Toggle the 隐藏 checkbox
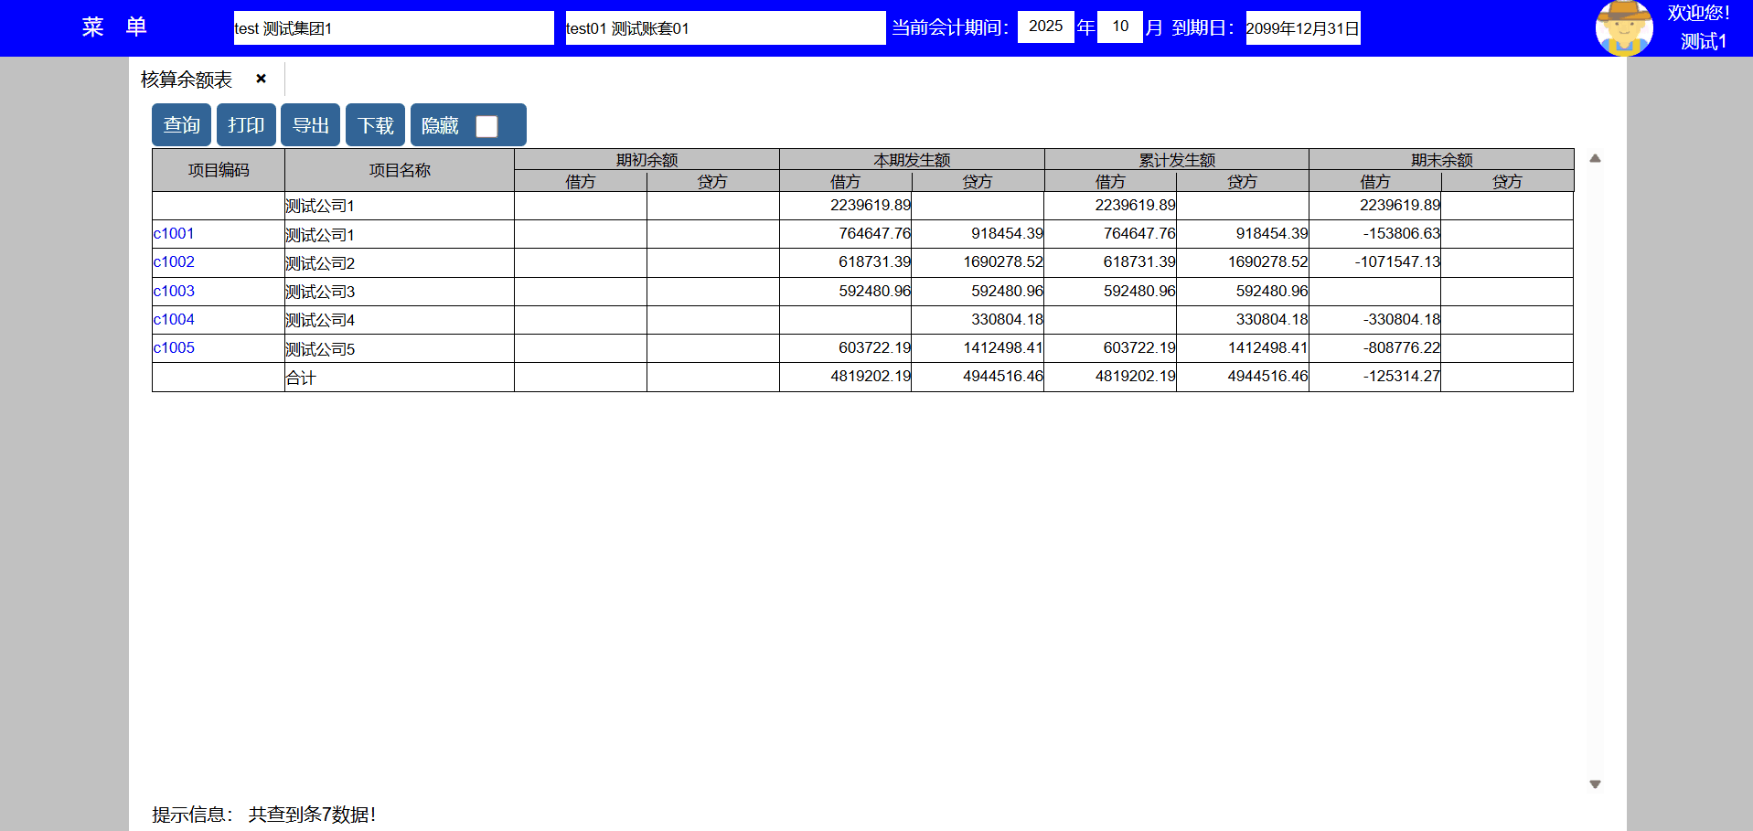Viewport: 1753px width, 831px height. pos(486,126)
